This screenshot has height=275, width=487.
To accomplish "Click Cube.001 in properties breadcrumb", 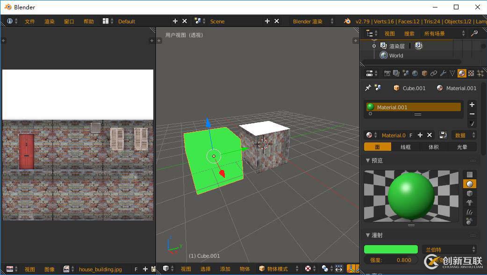I will pyautogui.click(x=409, y=88).
